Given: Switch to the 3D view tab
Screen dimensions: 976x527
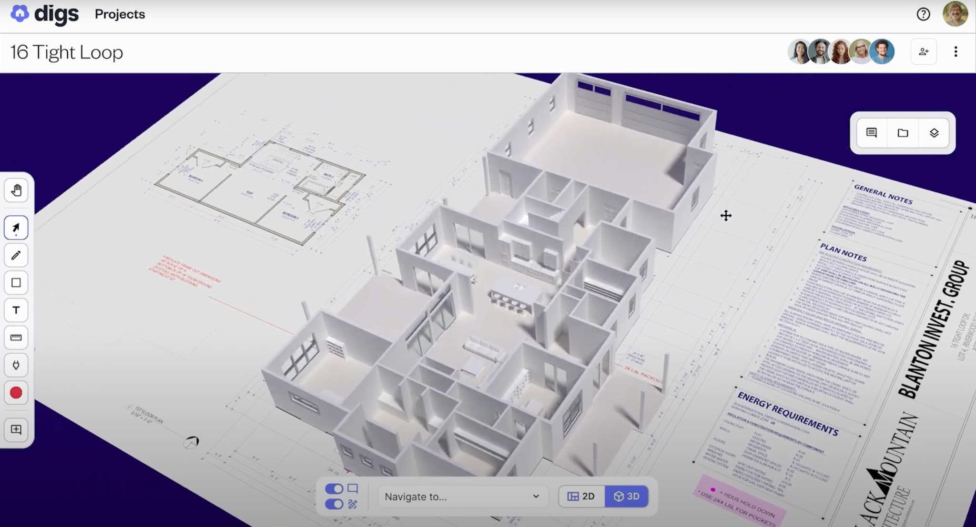Looking at the screenshot, I should pos(626,497).
